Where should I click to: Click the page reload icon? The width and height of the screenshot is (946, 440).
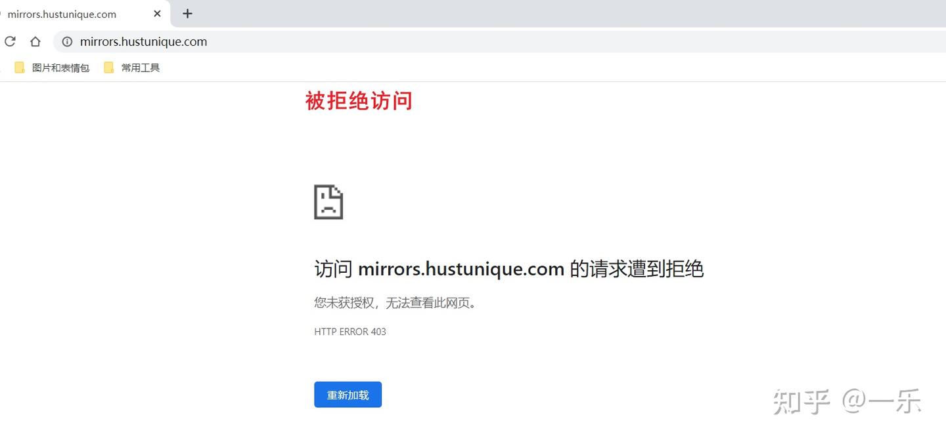9,41
